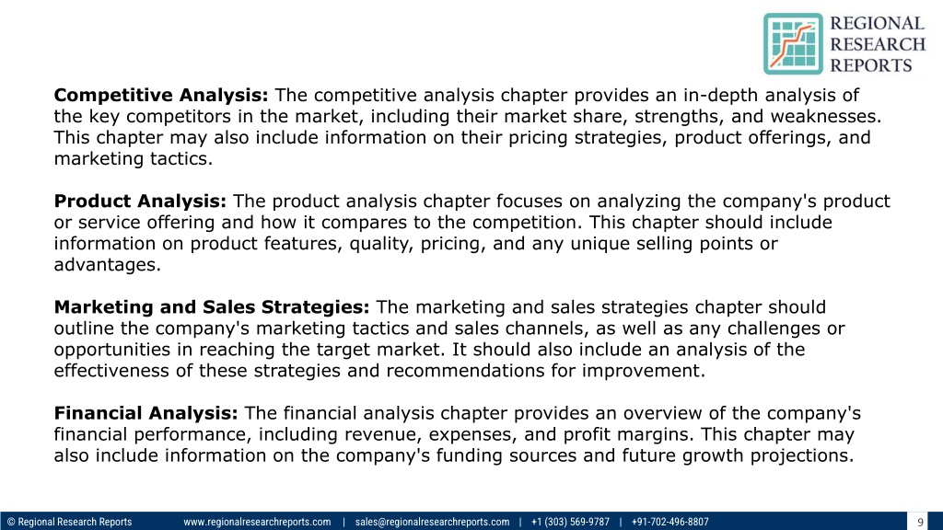Click the +1 (303) 569-9787 phone number
Screen dimensions: 943x530
(570, 522)
